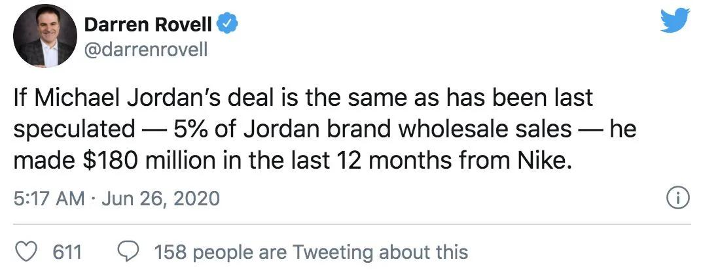Click the word "speculated" in the tweet

(72, 129)
